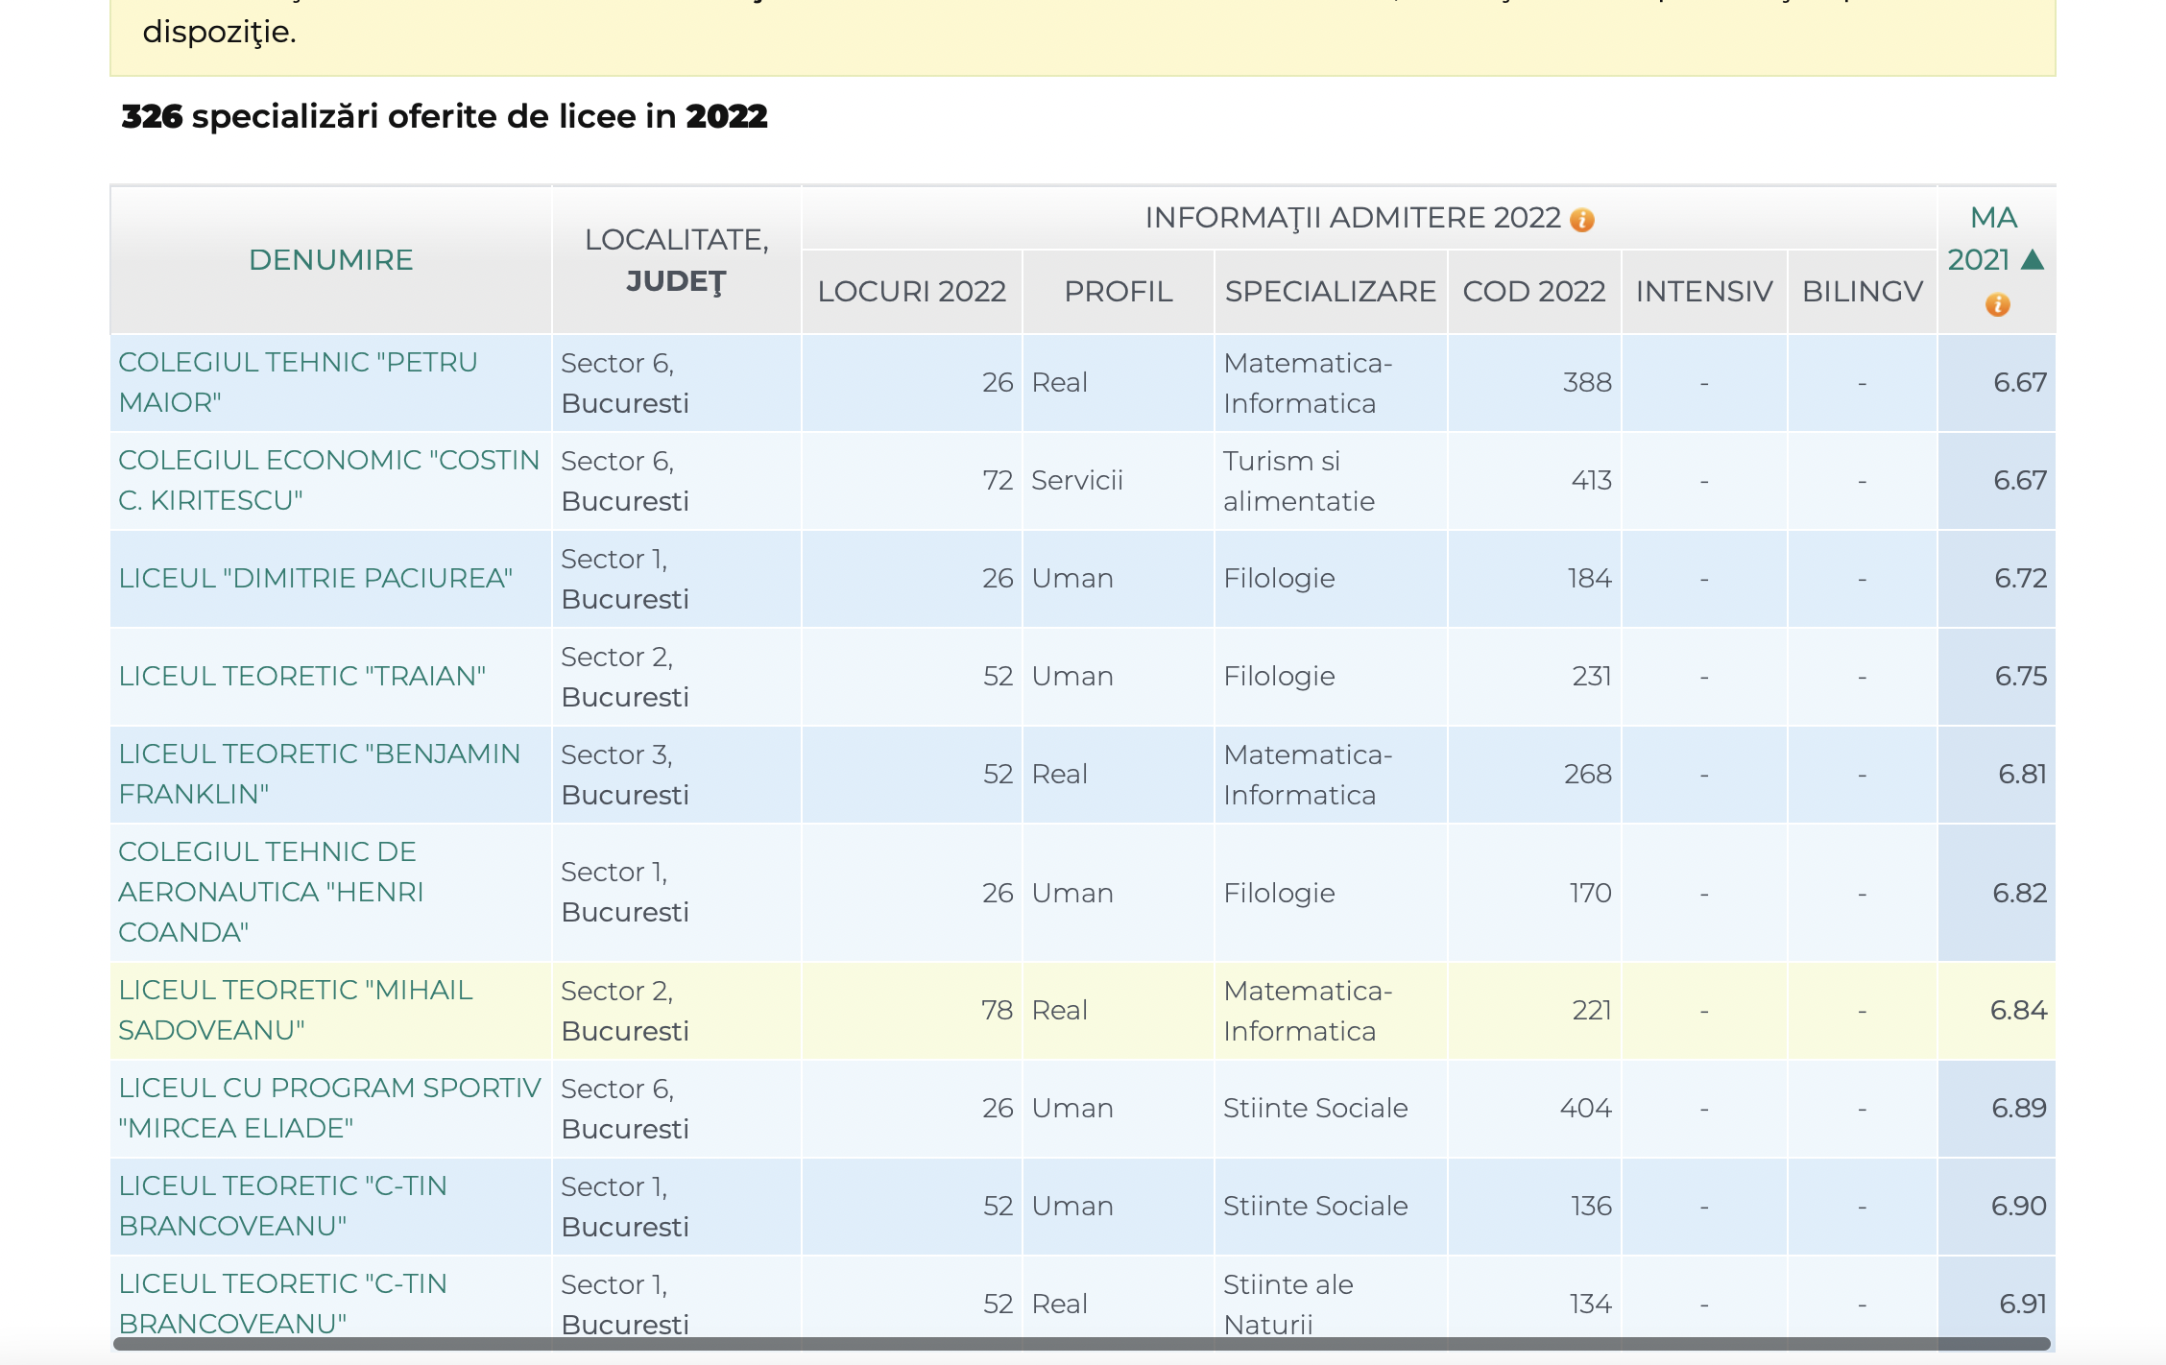This screenshot has height=1365, width=2166.
Task: Open LICEUL "DIMITRIE PACIUREA" link
Action: 315,578
